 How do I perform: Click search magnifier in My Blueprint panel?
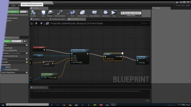22,41
